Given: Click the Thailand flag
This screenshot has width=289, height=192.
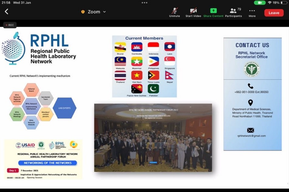Looking at the screenshot, I should tap(120, 76).
